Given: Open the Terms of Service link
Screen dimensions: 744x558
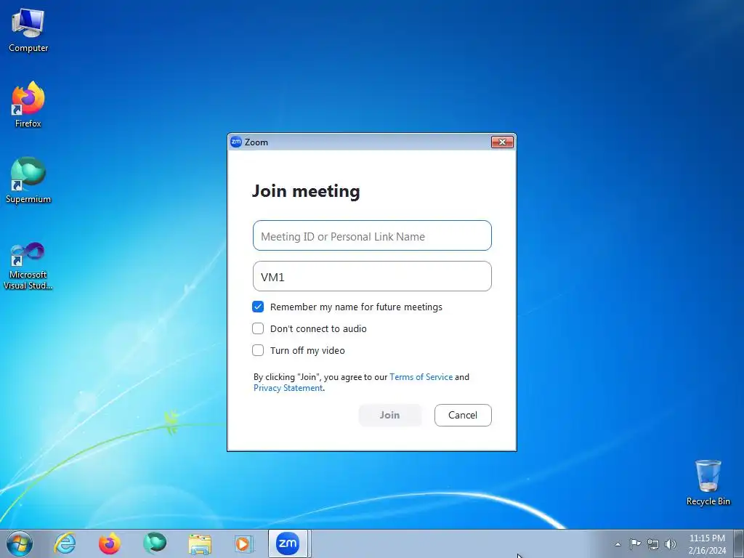Looking at the screenshot, I should [421, 377].
